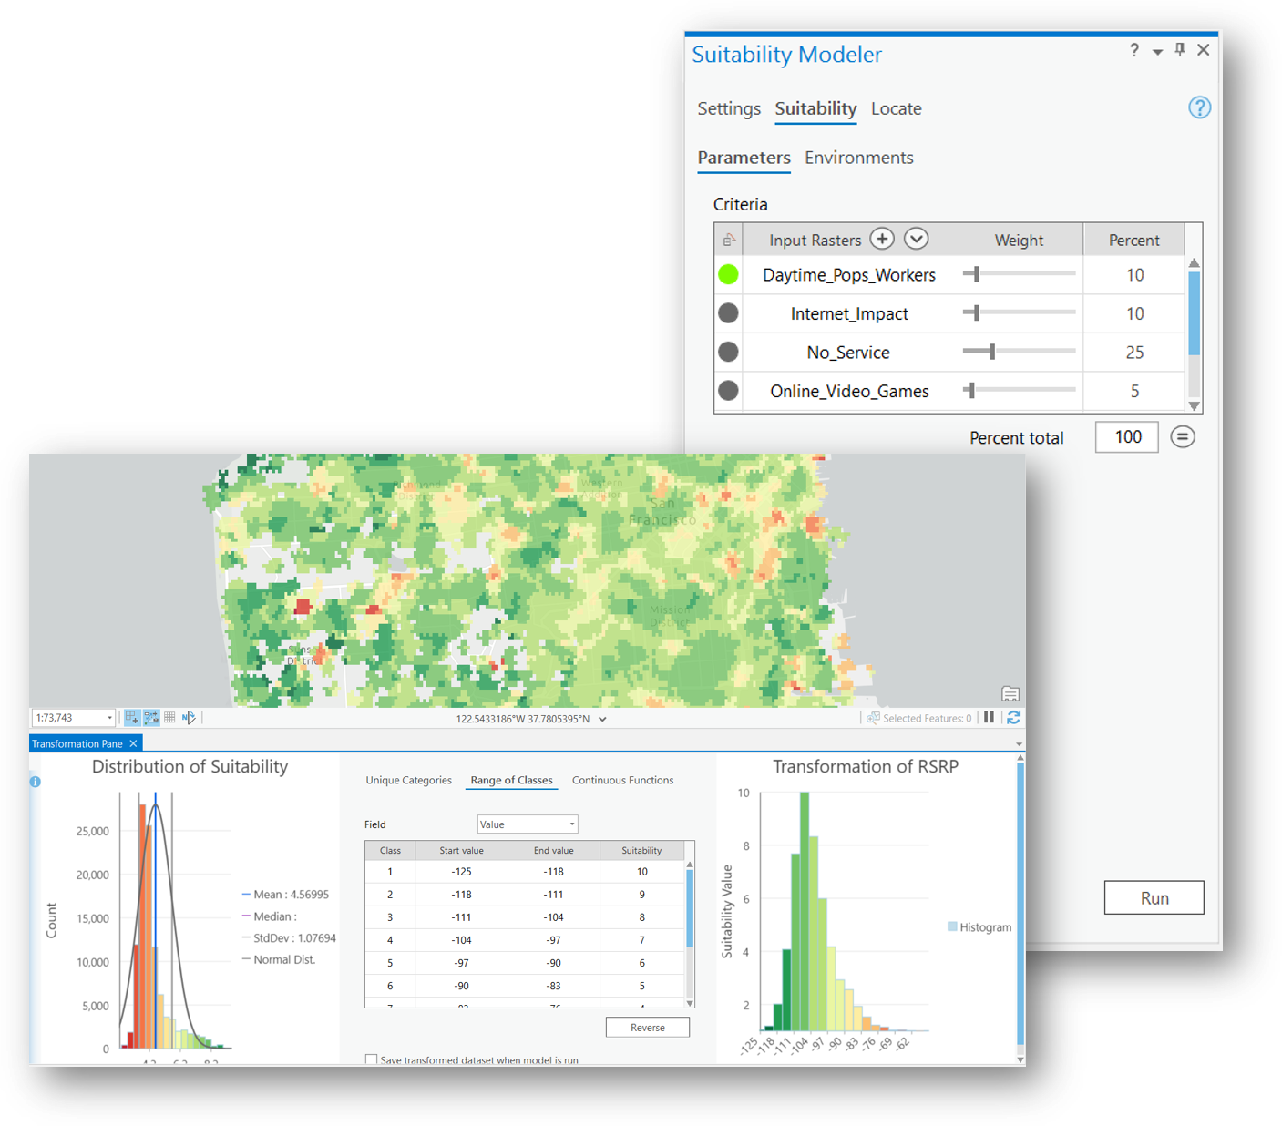Click the Selected Features icon in the status bar
The image size is (1282, 1126).
tap(873, 718)
